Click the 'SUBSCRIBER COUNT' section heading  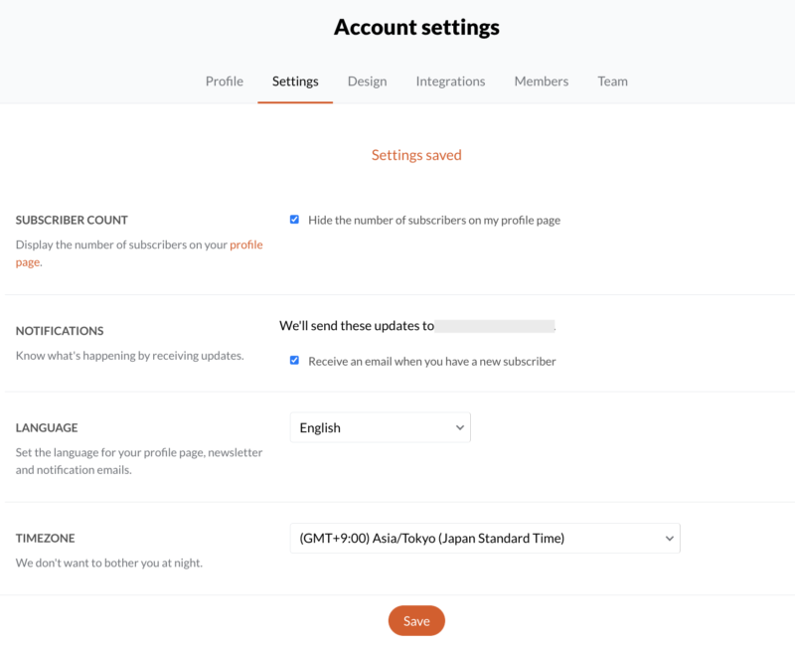coord(72,220)
